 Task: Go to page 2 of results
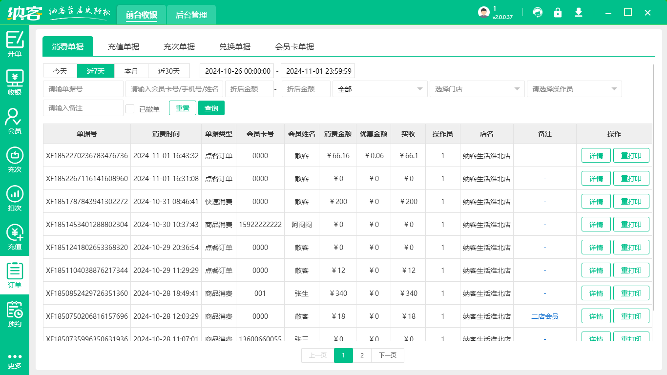coord(362,355)
